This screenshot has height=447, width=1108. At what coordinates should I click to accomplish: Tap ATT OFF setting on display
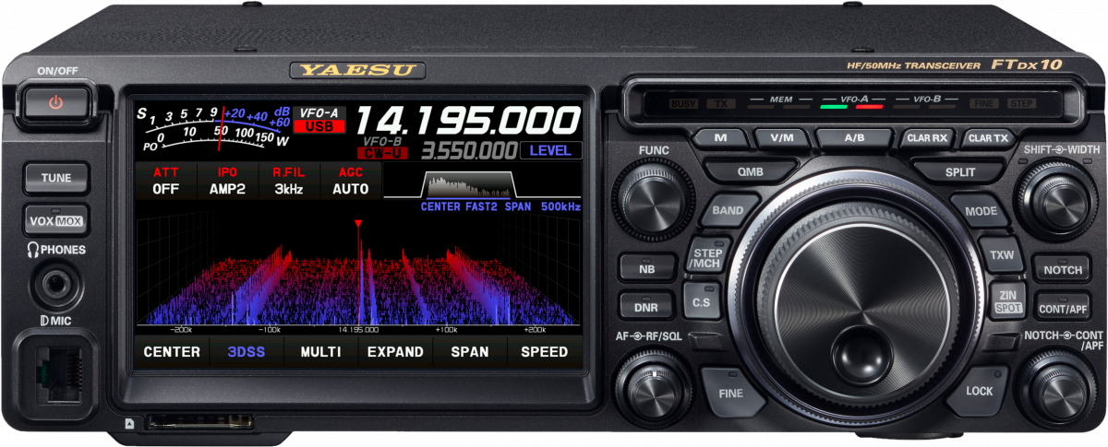coord(166,181)
